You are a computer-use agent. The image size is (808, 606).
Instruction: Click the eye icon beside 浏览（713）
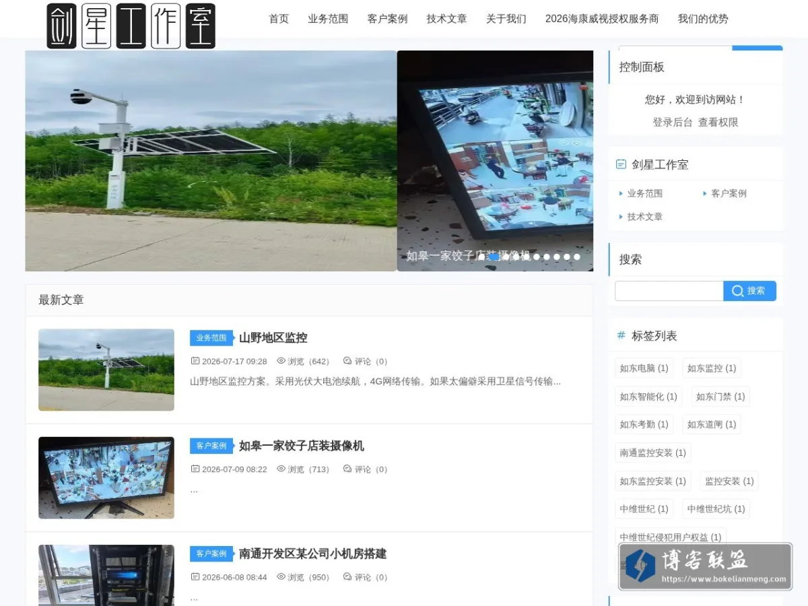pyautogui.click(x=281, y=469)
